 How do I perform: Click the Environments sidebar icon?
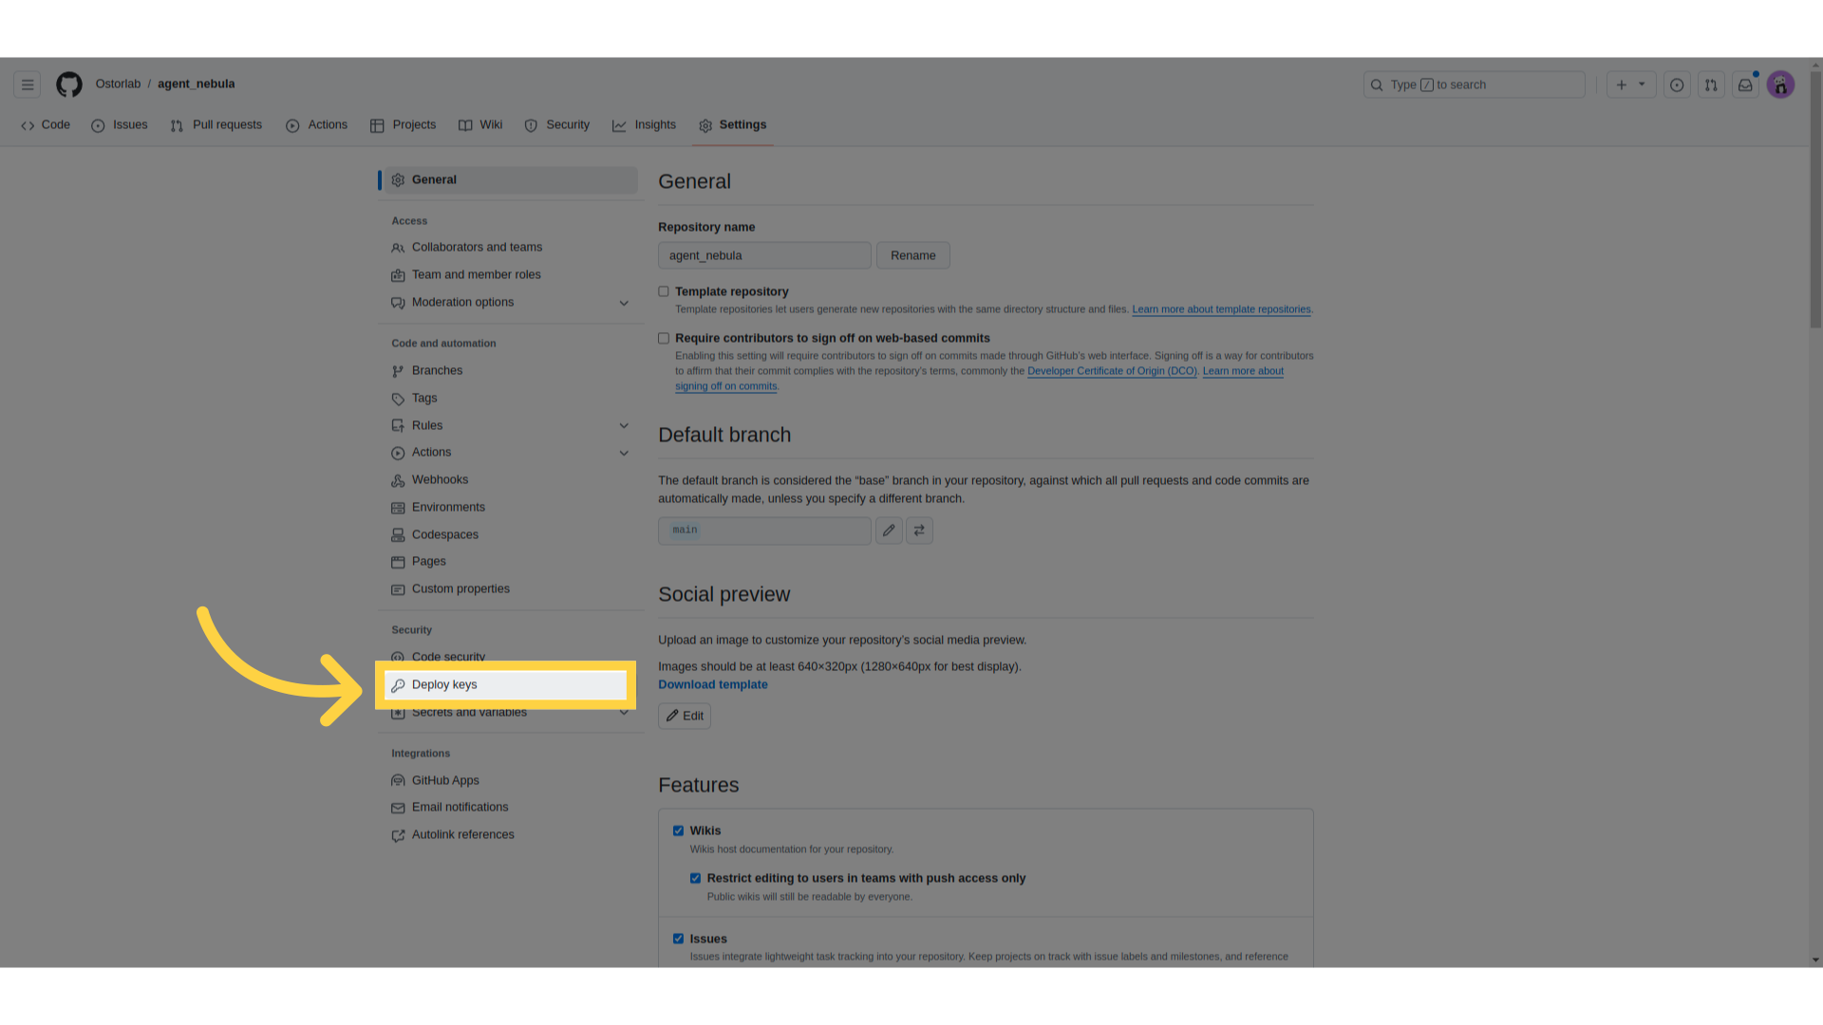398,507
